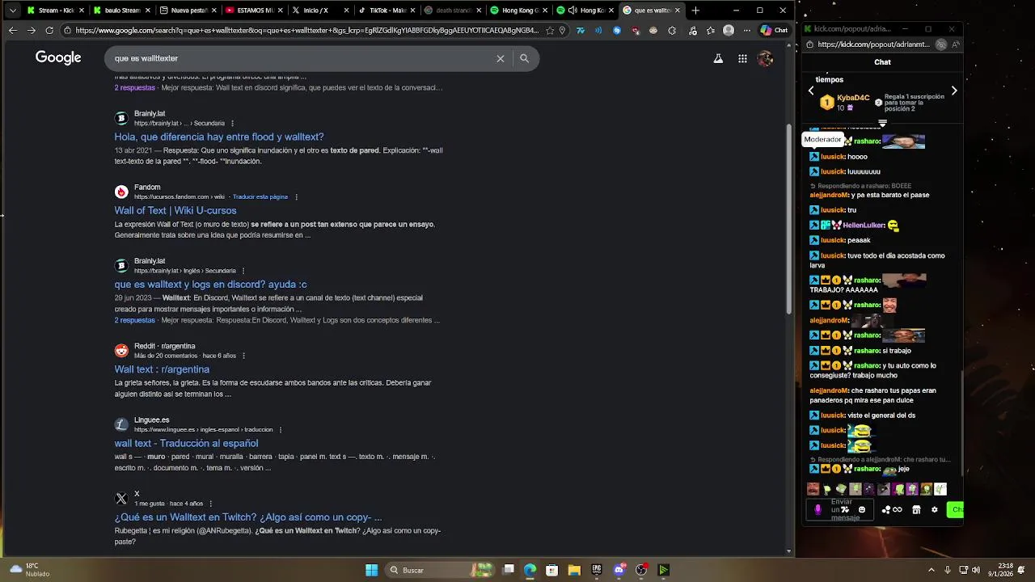This screenshot has width=1035, height=582.
Task: Open Google account profile avatar
Action: click(765, 58)
